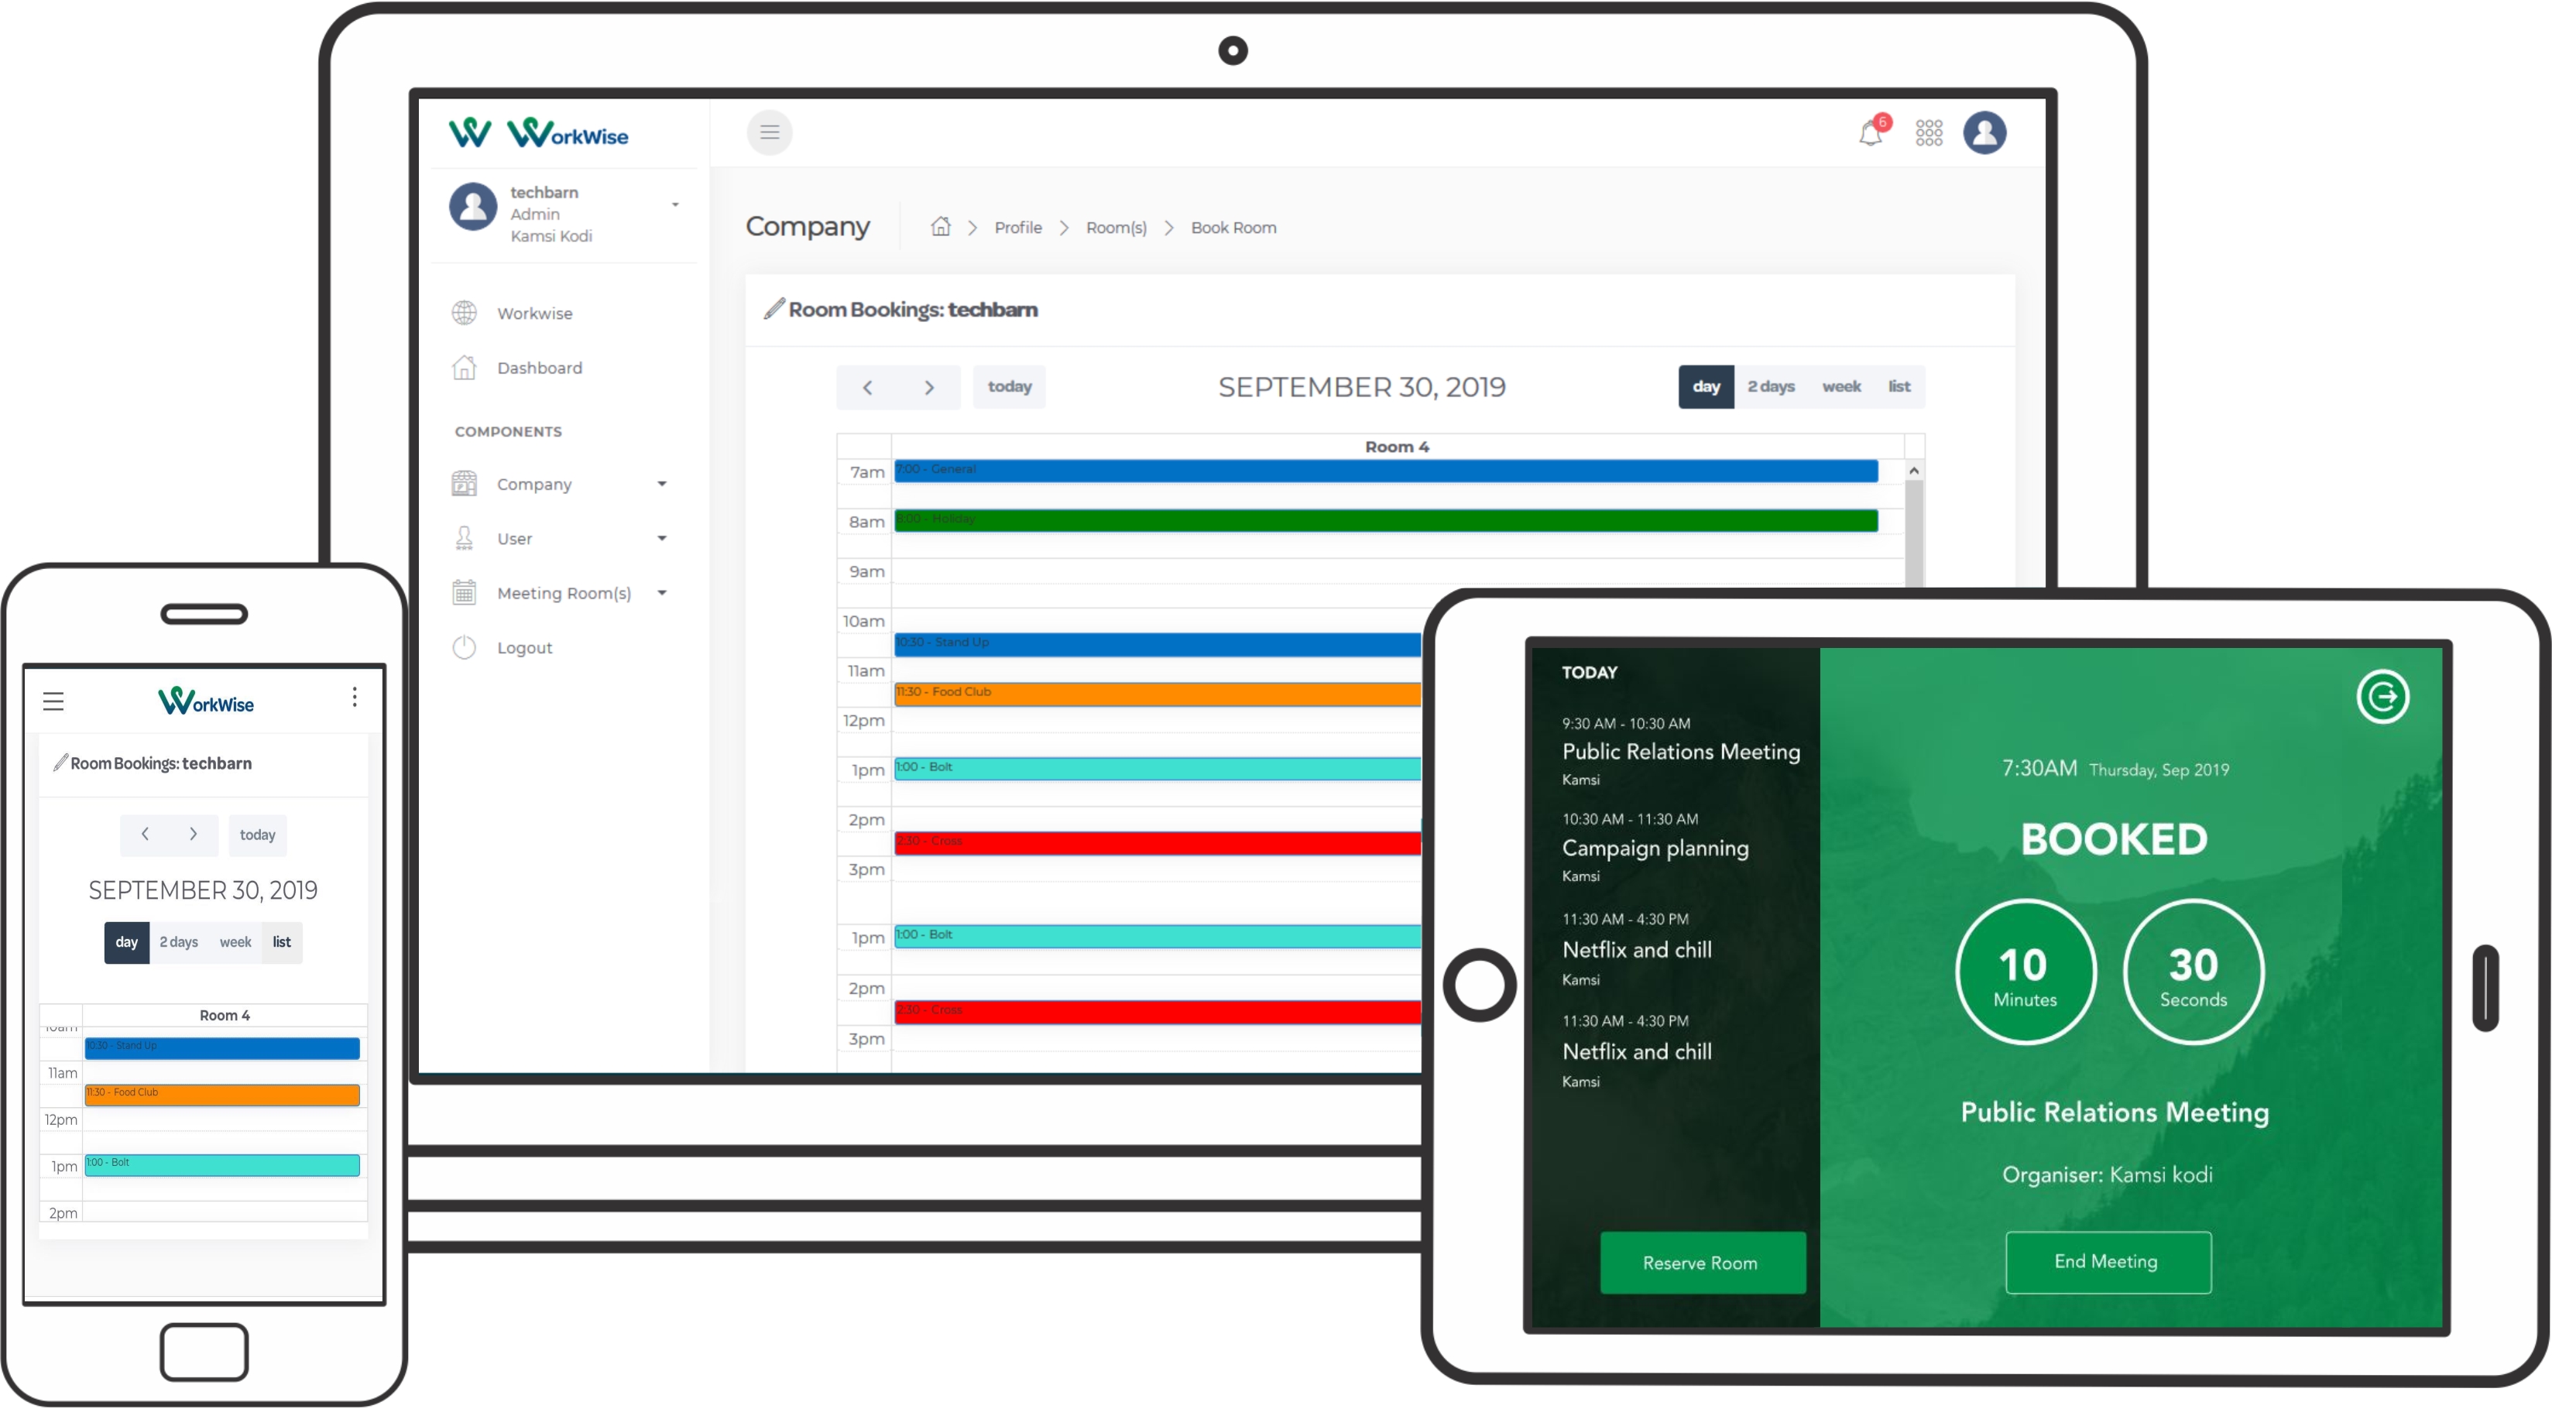Select list view on phone calendar
Viewport: 2552px width, 1409px height.
(283, 942)
